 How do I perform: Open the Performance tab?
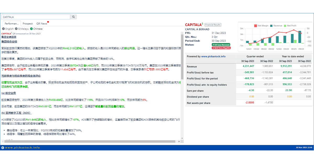pyautogui.click(x=12, y=24)
